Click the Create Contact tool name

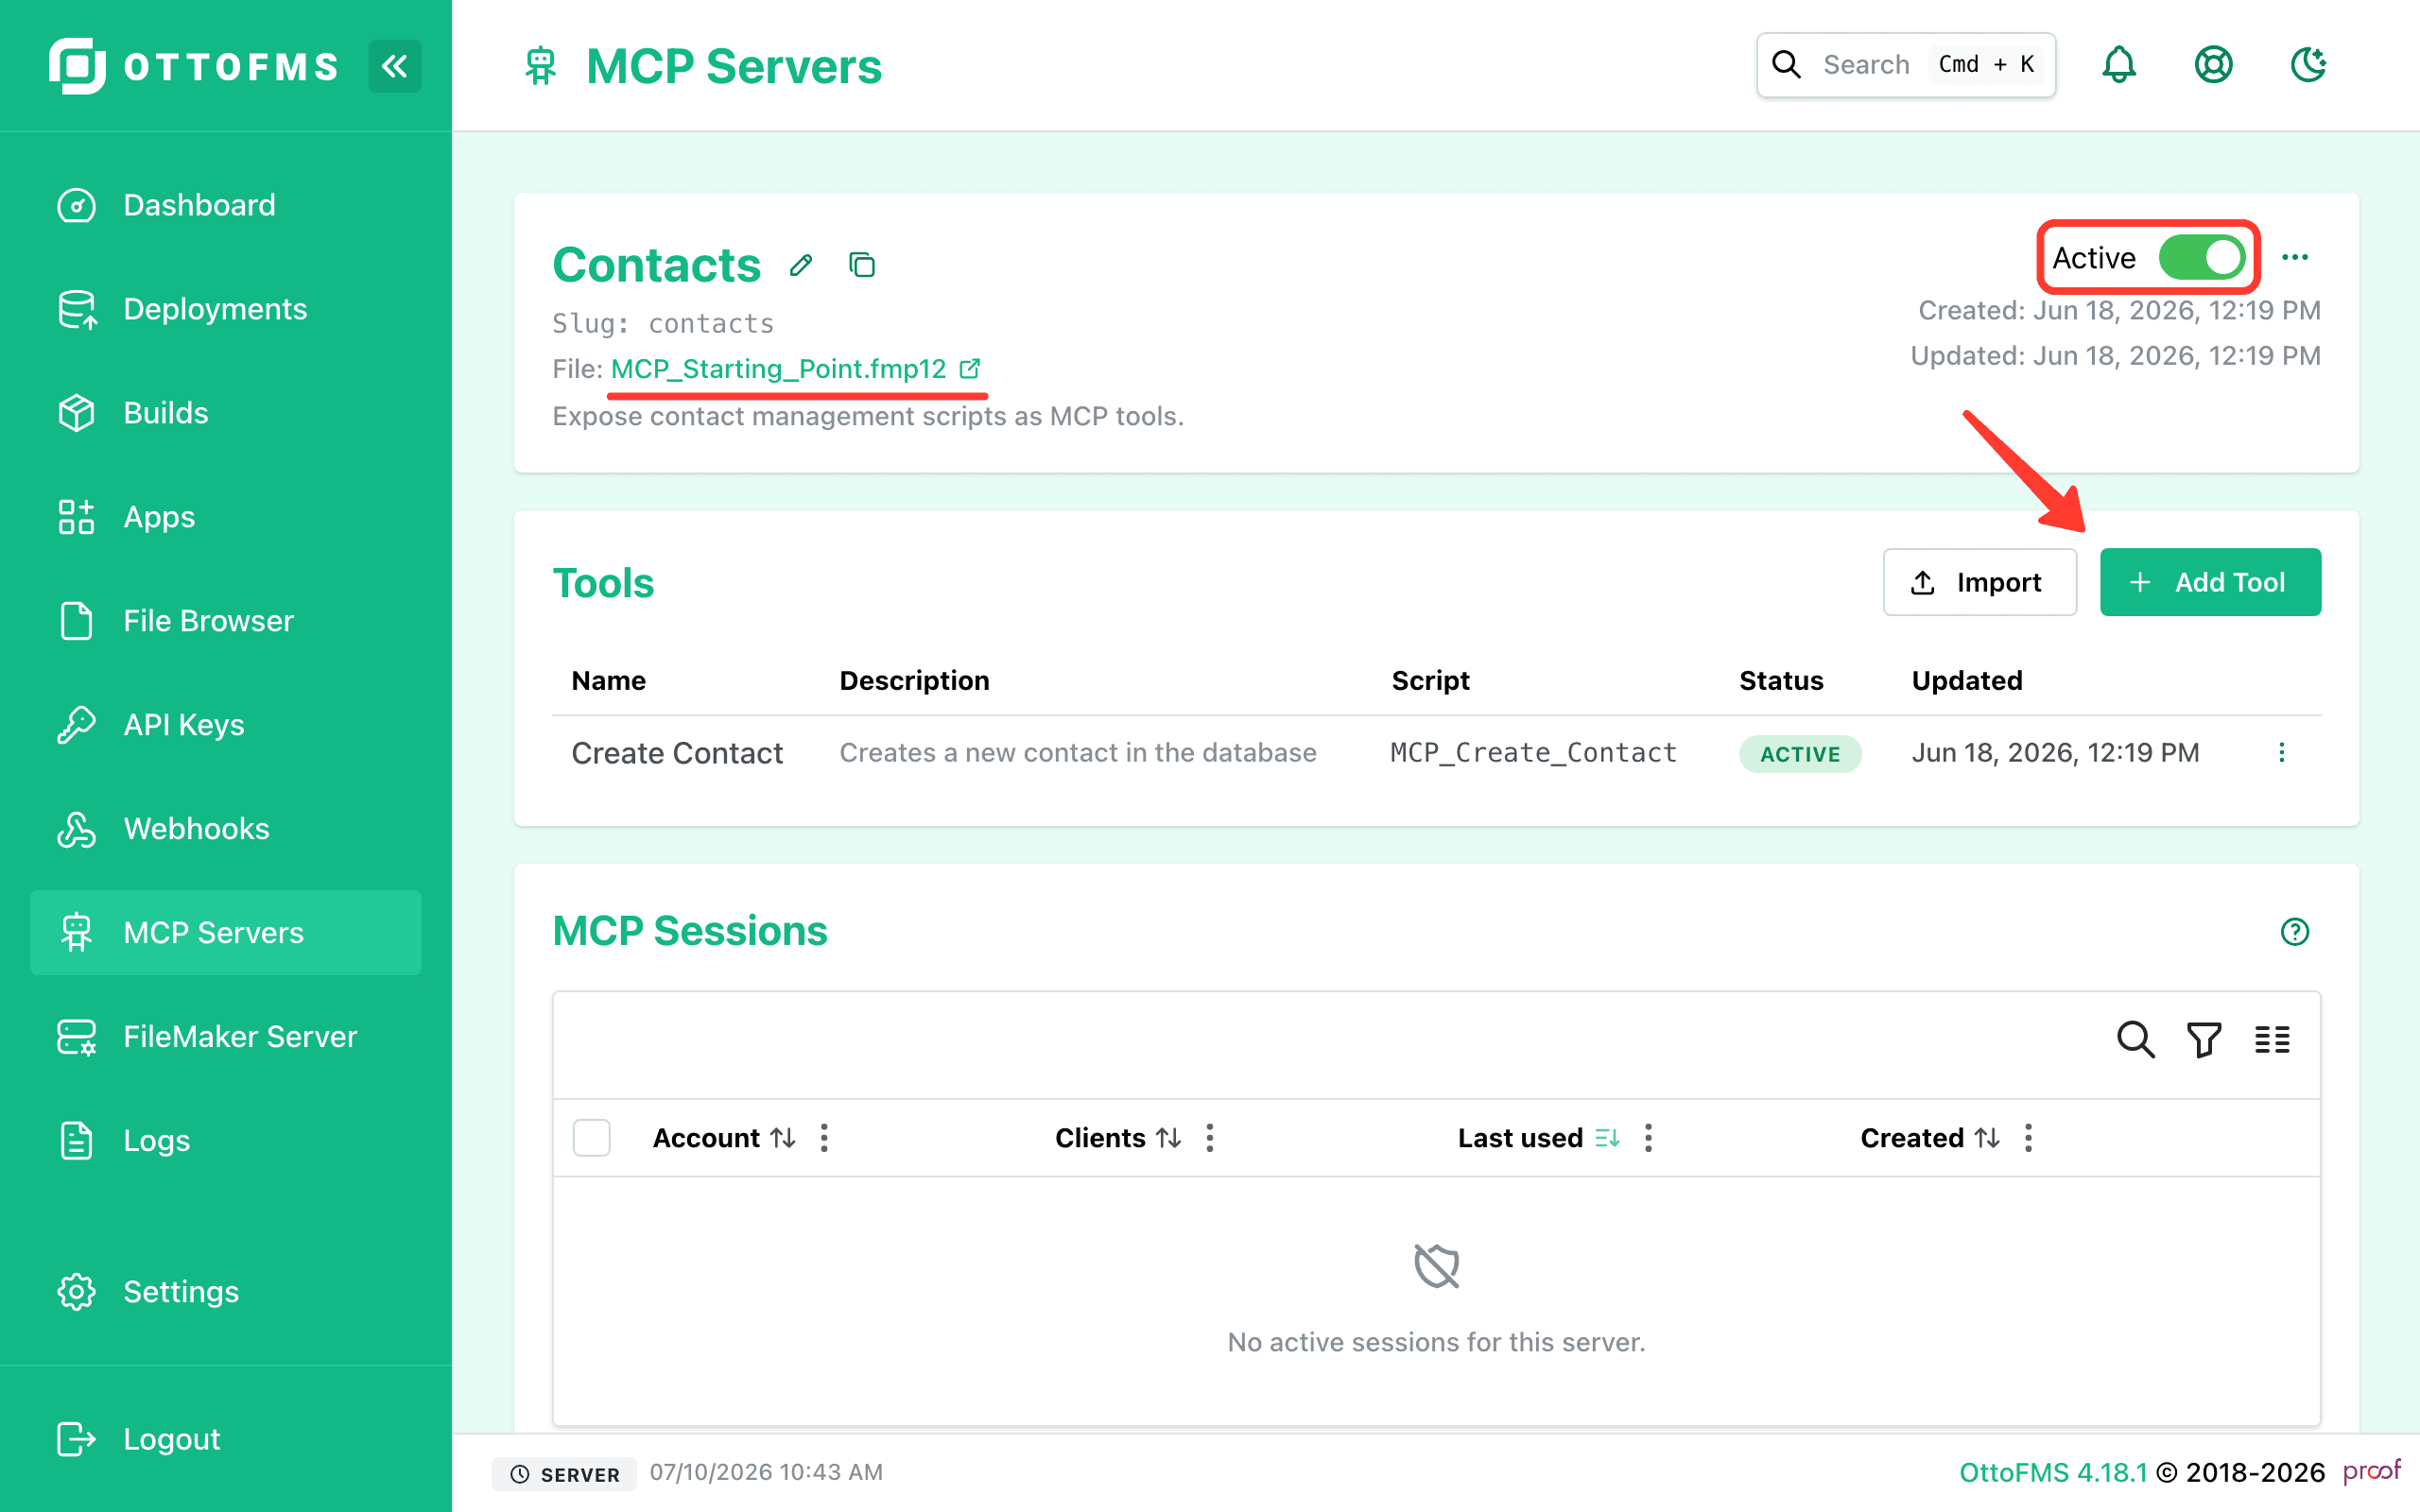[x=677, y=753]
